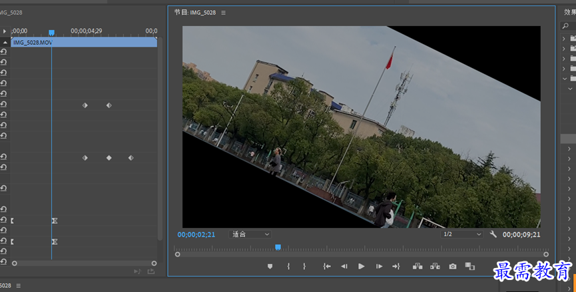Select the lower hourglass keyframe at the playhead
This screenshot has width=576, height=292.
pos(55,241)
